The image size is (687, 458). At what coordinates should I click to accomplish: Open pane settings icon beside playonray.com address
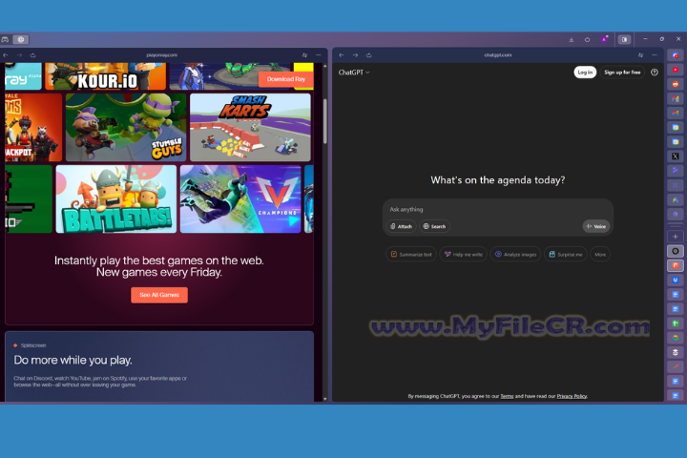click(x=304, y=55)
